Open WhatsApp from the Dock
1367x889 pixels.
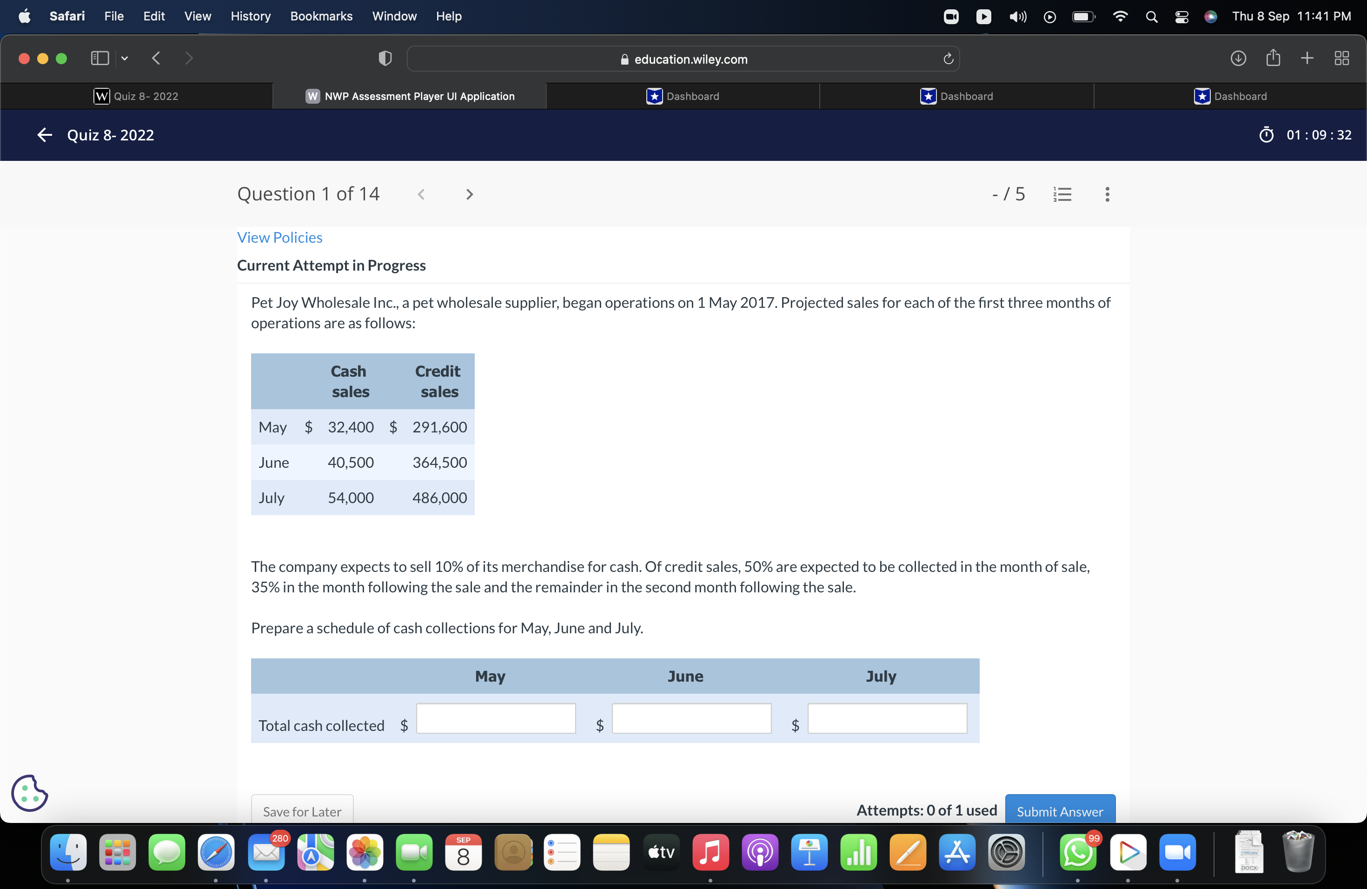click(x=1078, y=853)
